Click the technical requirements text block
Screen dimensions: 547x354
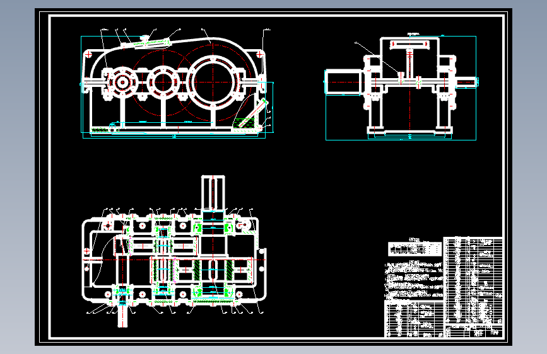point(414,280)
